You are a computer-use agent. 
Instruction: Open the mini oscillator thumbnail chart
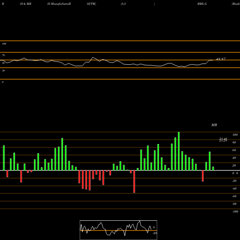click(119, 230)
